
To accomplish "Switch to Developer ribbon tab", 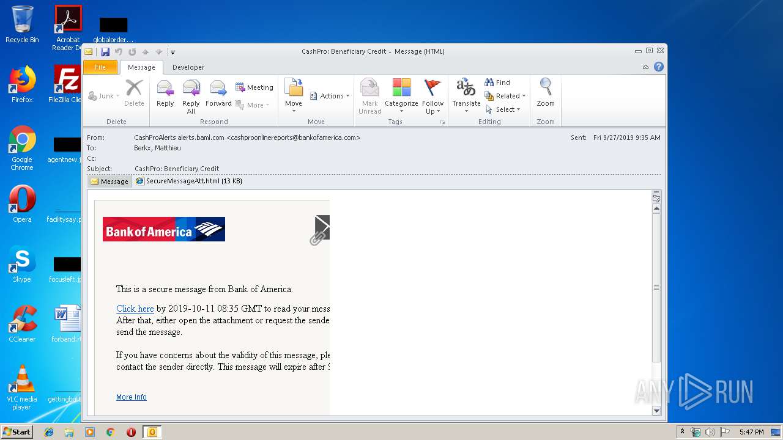I will [x=188, y=67].
